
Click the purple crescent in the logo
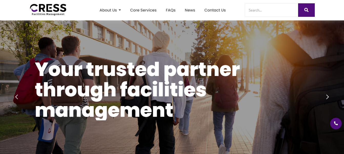click(x=34, y=8)
